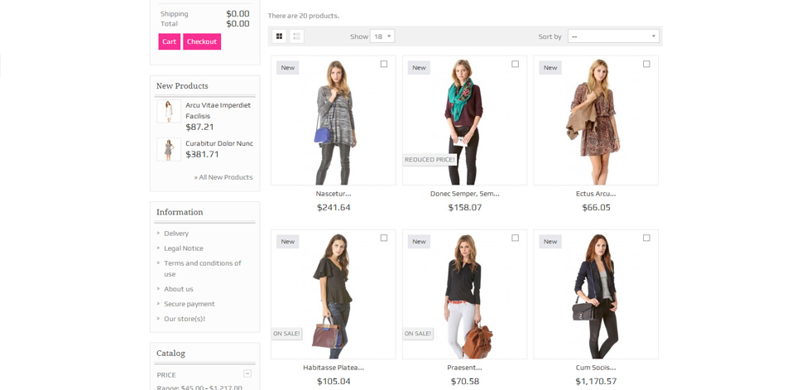Tick compare checkbox on Ectus Arcu product
Screen dimensions: 811x390
pos(646,64)
